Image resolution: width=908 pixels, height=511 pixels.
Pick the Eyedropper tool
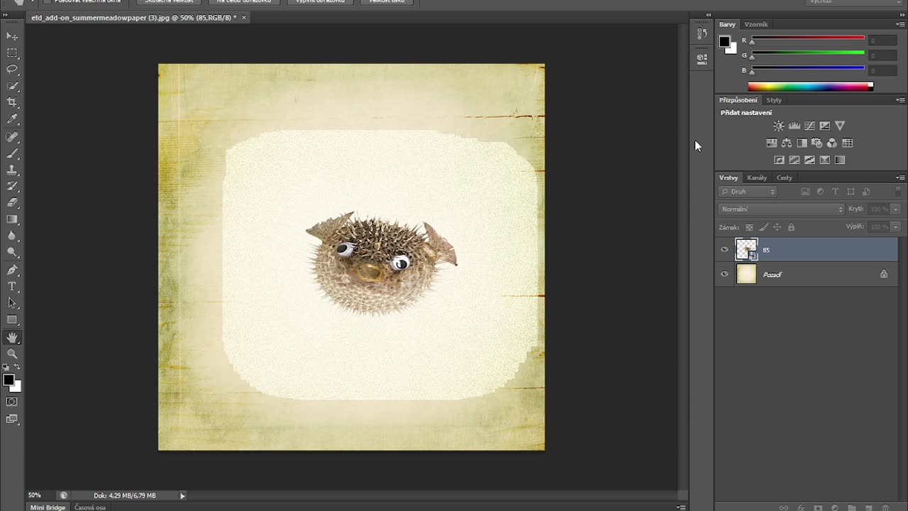coord(12,120)
